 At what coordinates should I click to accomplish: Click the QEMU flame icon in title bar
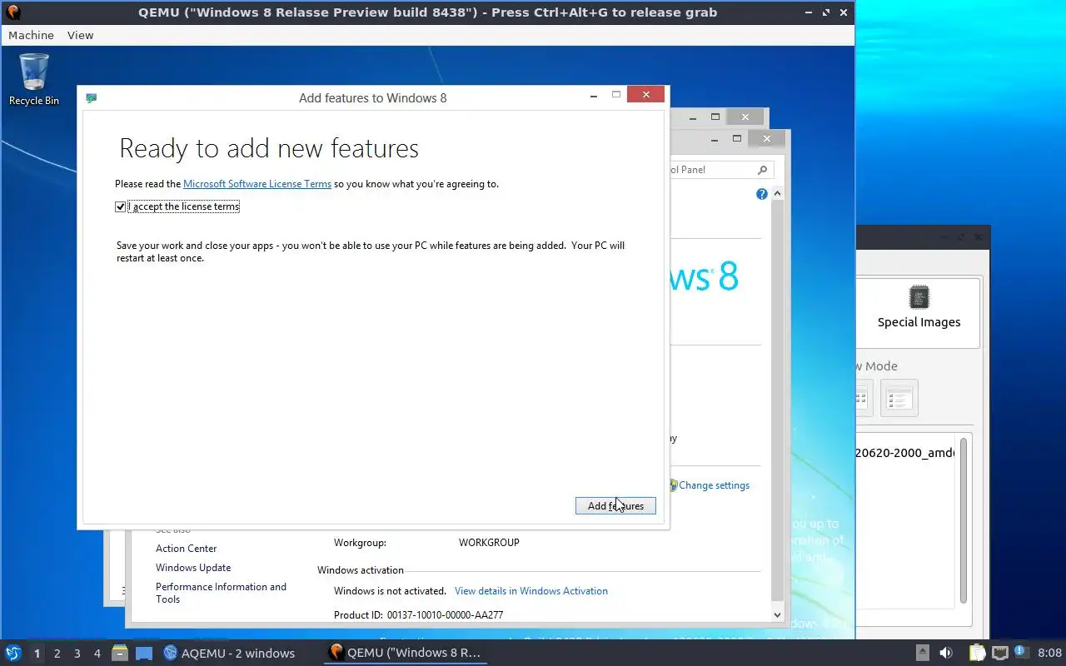(12, 12)
